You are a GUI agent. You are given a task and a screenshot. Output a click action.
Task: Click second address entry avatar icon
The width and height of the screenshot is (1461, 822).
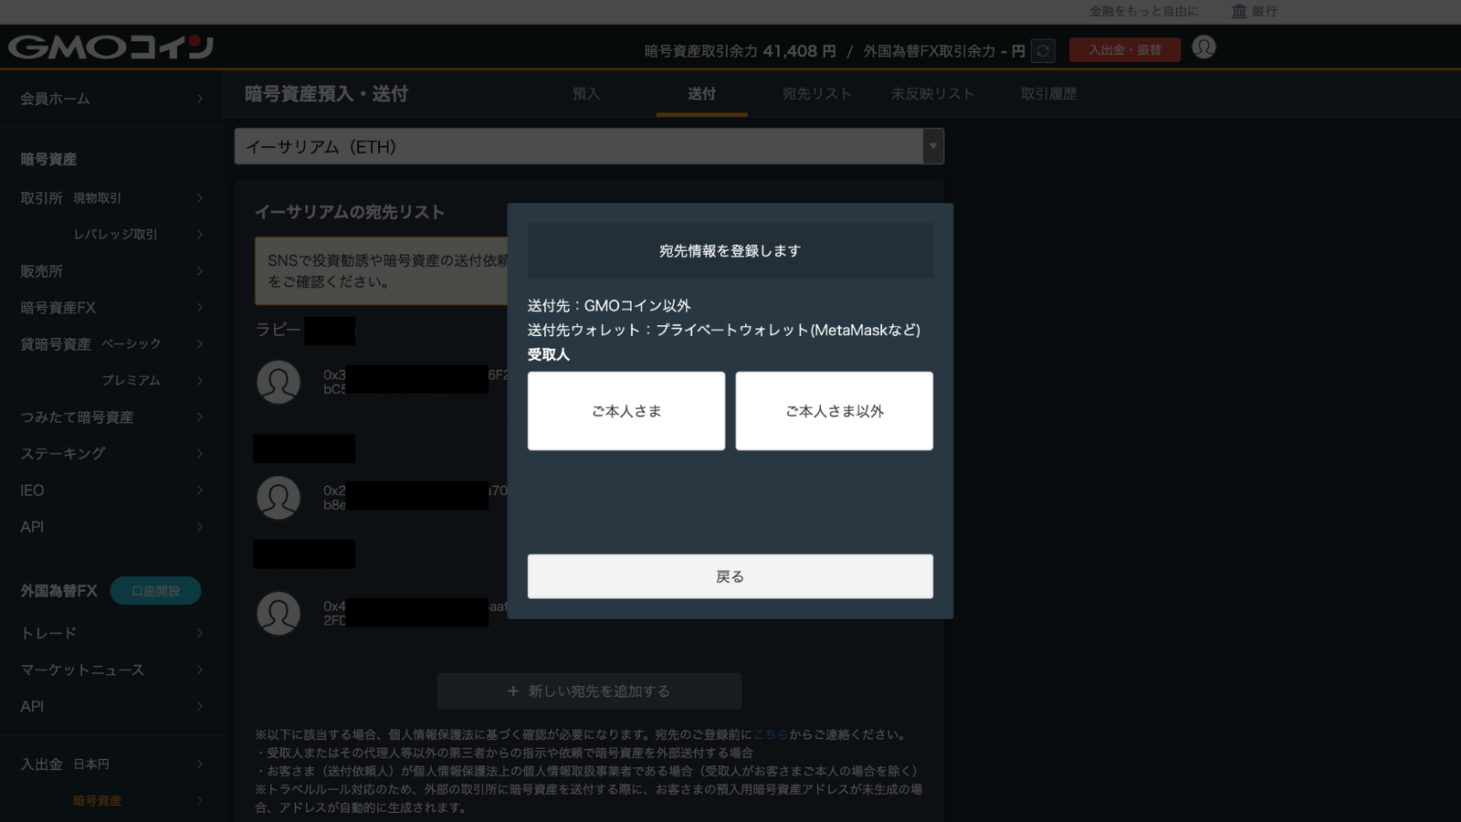tap(279, 498)
